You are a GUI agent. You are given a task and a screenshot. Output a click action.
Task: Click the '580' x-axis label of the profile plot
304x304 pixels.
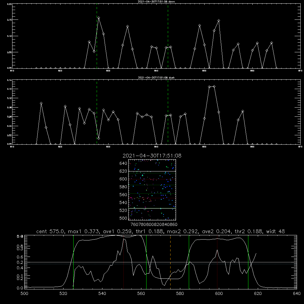[180, 293]
